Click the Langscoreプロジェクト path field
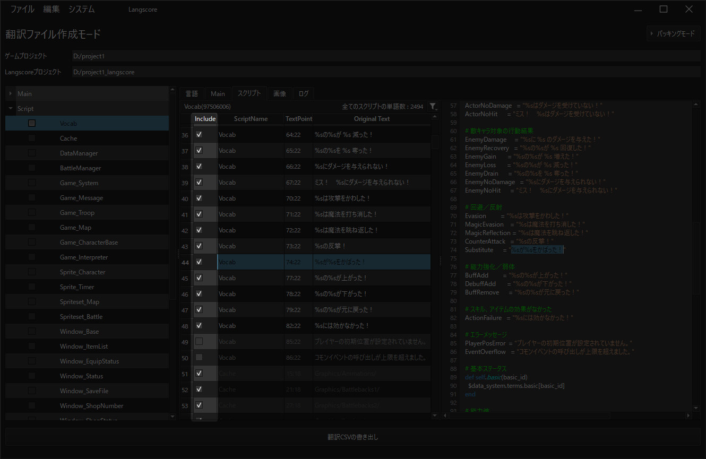Viewport: 706px width, 459px height. pos(386,72)
